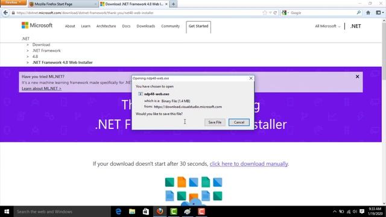Screen dimensions: 386x217
Task: Reload the current page
Action: 275,13
